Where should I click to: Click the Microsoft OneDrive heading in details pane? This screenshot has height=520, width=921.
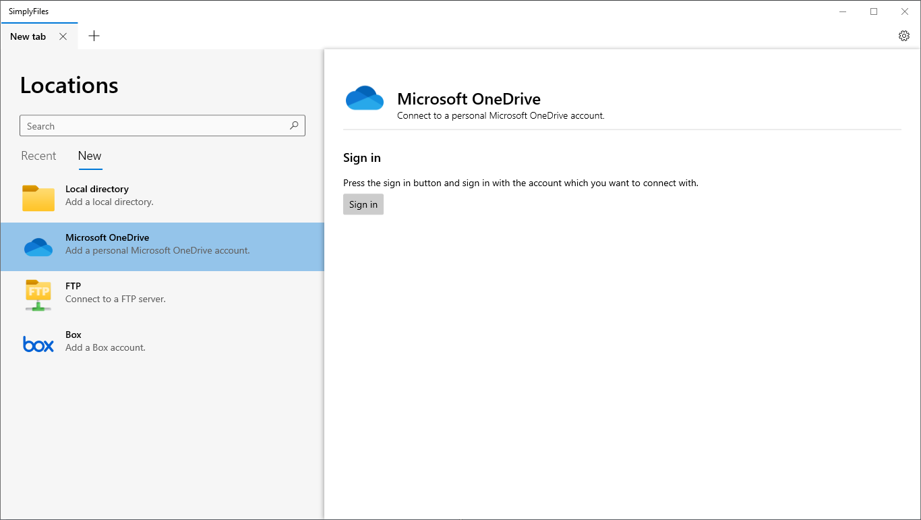[x=469, y=98]
